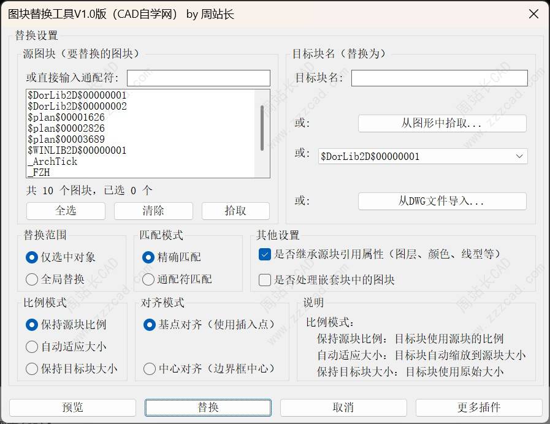
Task: Click the 替换 button to run replacement
Action: coord(208,407)
